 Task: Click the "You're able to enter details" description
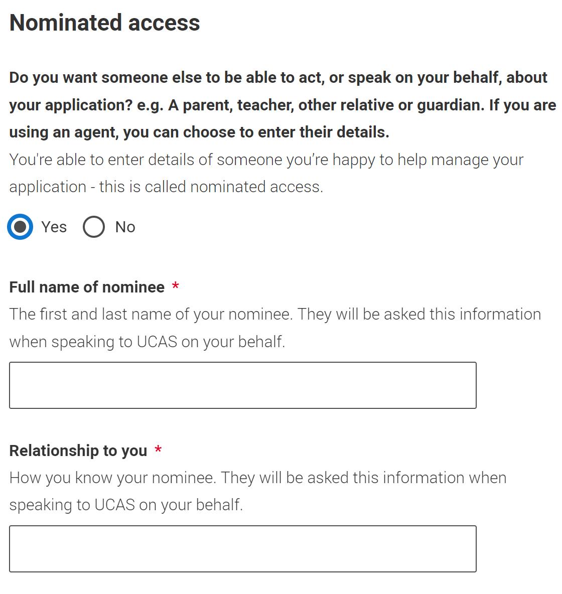(x=266, y=160)
